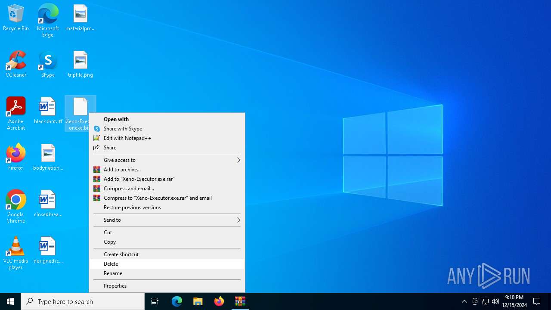Open Task View from the taskbar
Image resolution: width=551 pixels, height=310 pixels.
pos(155,301)
